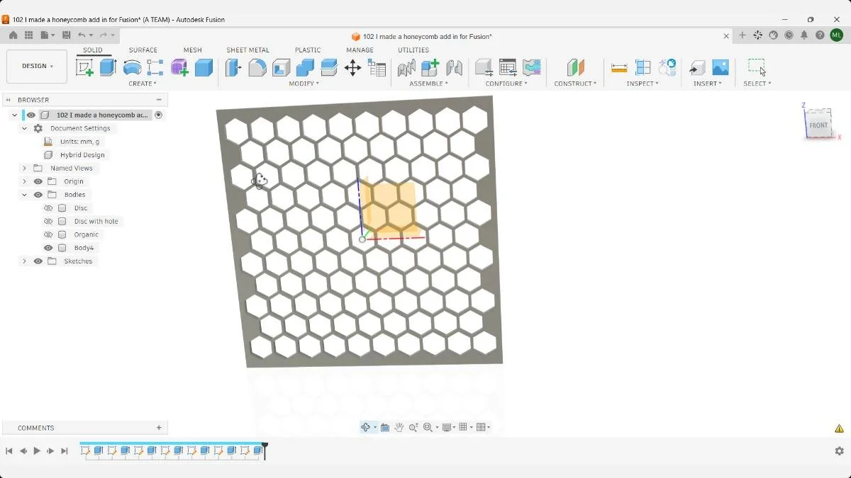The width and height of the screenshot is (851, 478).
Task: Choose the Shell tool
Action: pos(282,67)
